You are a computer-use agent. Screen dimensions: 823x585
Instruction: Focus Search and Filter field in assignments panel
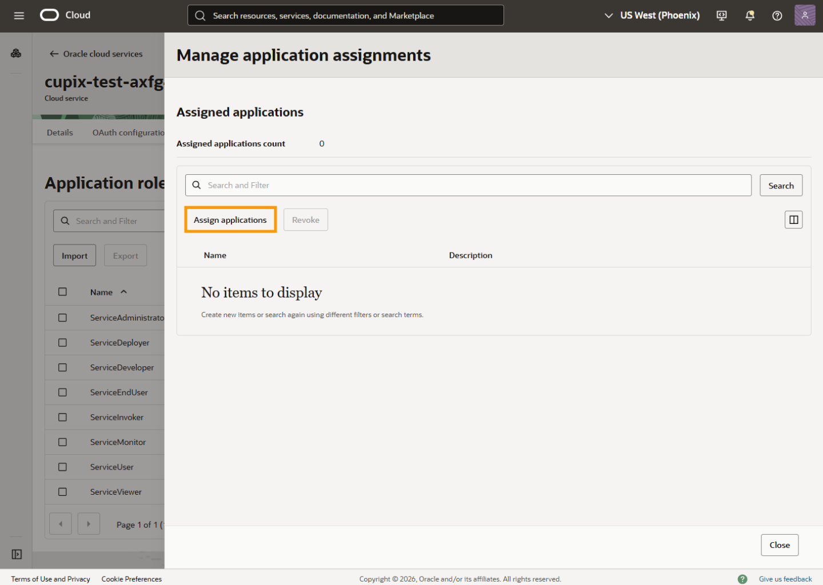click(x=468, y=185)
